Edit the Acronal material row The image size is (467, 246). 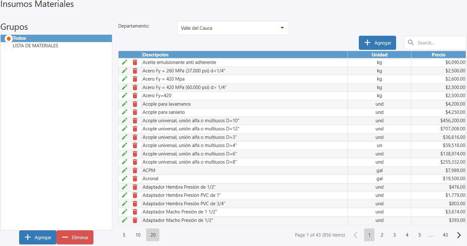pos(125,179)
